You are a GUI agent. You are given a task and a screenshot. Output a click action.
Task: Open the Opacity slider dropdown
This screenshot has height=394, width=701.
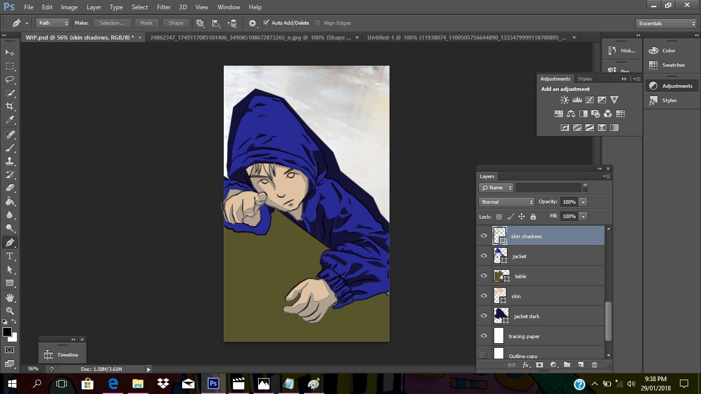[583, 202]
